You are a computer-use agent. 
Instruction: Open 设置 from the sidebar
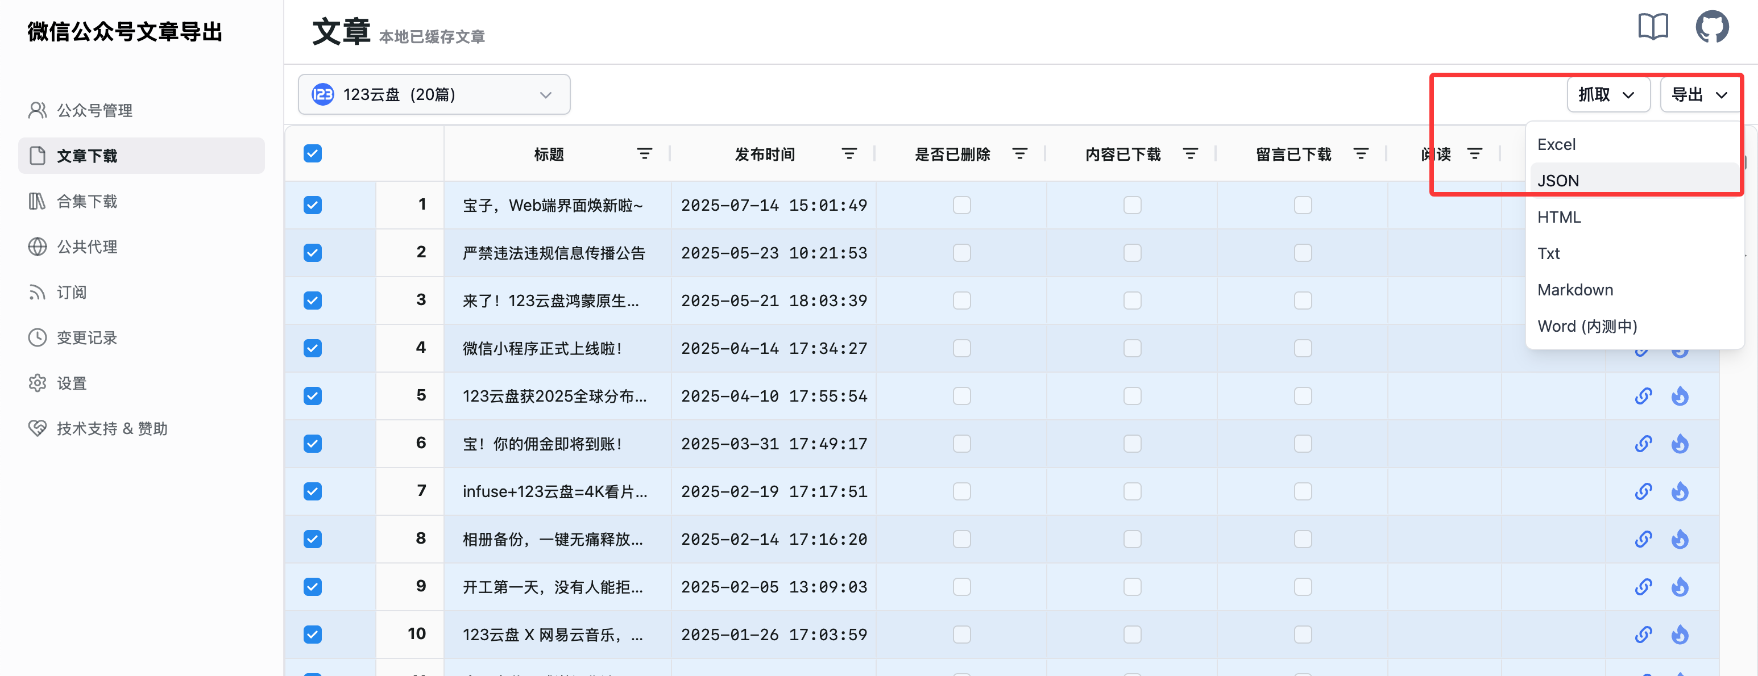click(72, 383)
